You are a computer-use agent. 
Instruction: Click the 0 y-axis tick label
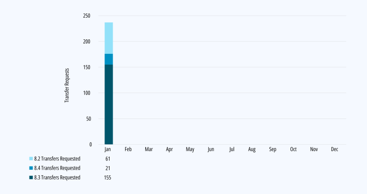(x=90, y=144)
